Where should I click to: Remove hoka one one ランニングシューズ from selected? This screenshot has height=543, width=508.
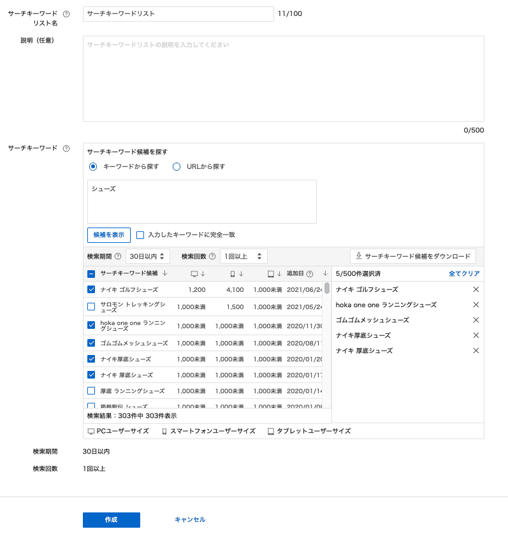click(x=476, y=305)
